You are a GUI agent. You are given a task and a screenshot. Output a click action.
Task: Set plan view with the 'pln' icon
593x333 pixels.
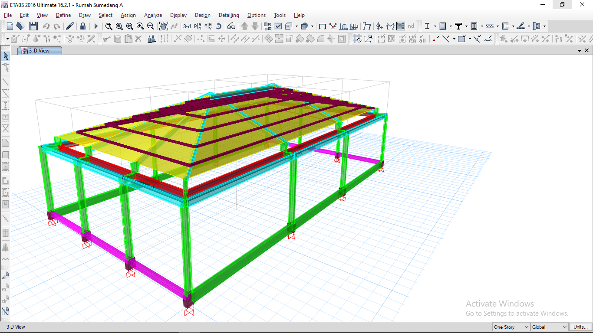click(198, 26)
